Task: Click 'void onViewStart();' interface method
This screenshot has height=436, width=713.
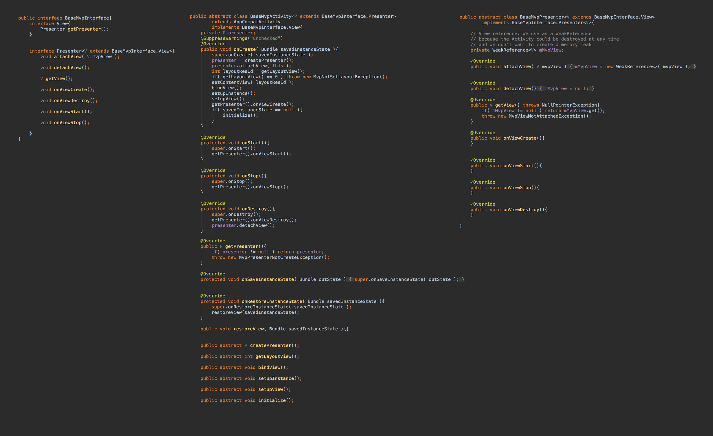Action: [x=66, y=111]
